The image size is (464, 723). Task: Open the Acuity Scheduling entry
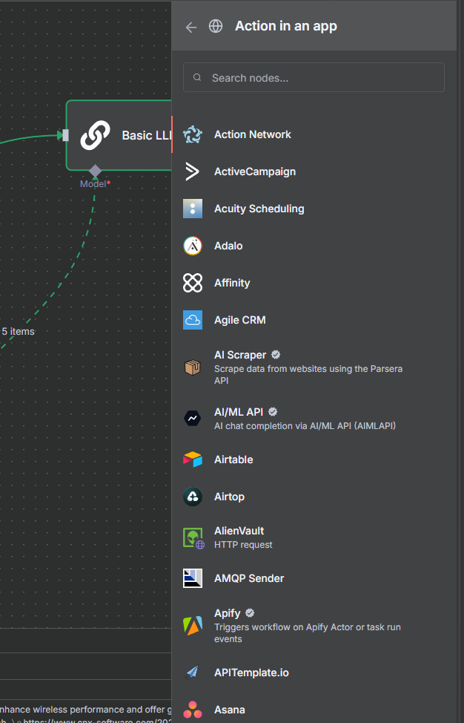pos(314,209)
